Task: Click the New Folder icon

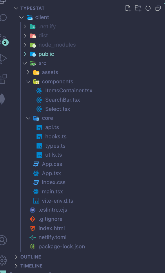Action: [x=138, y=8]
